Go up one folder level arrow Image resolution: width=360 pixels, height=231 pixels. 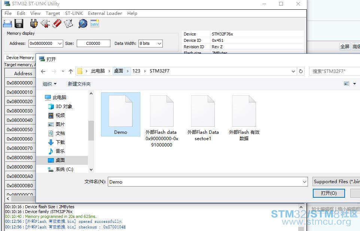pyautogui.click(x=71, y=71)
